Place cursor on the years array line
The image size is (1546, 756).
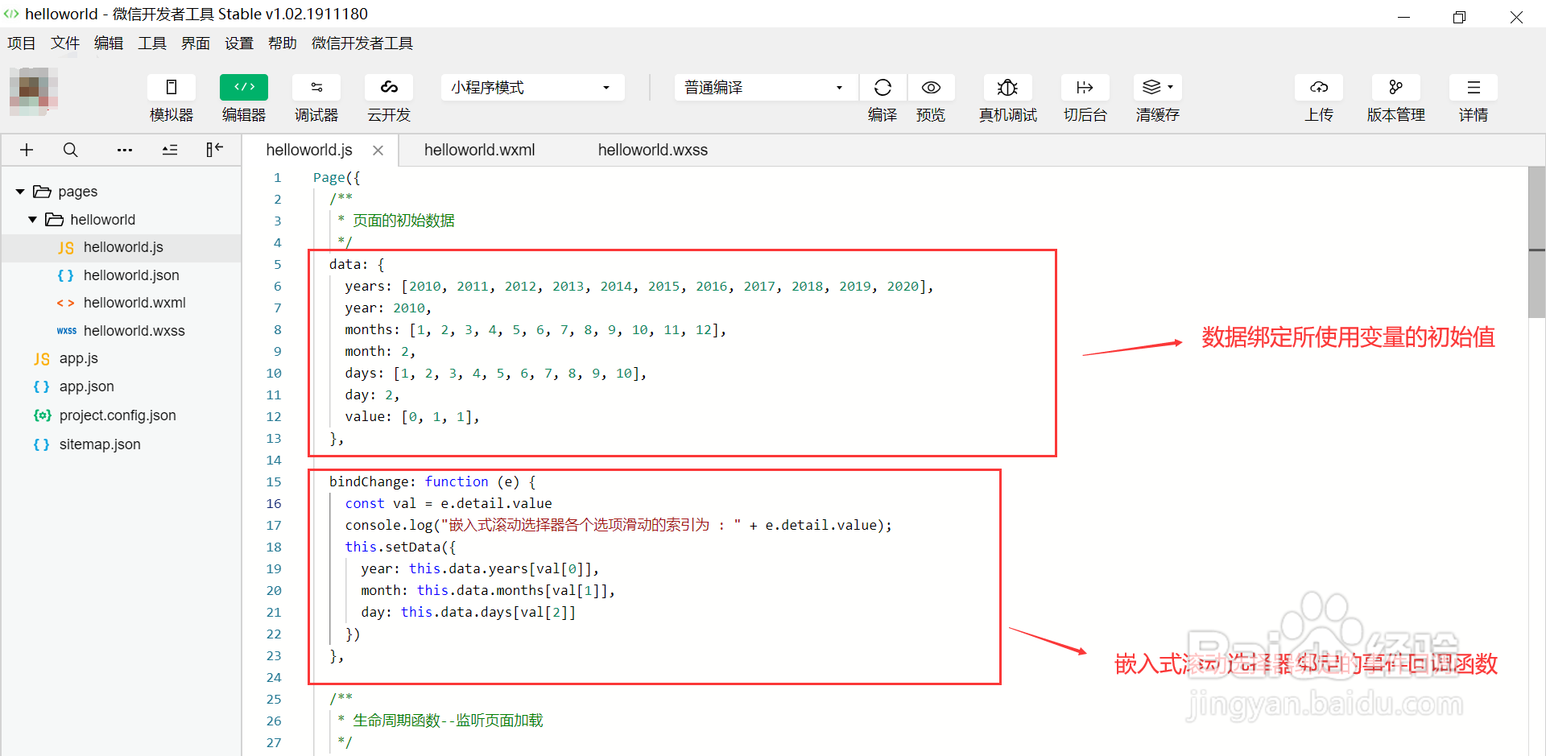(x=639, y=286)
